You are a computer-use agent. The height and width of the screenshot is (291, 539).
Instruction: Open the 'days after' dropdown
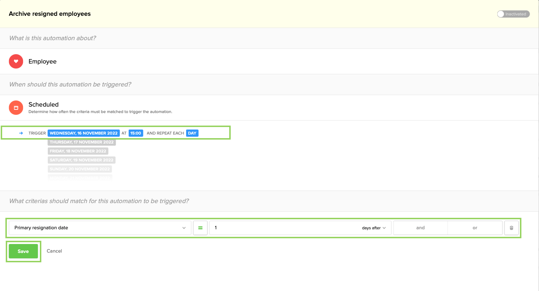pos(374,227)
